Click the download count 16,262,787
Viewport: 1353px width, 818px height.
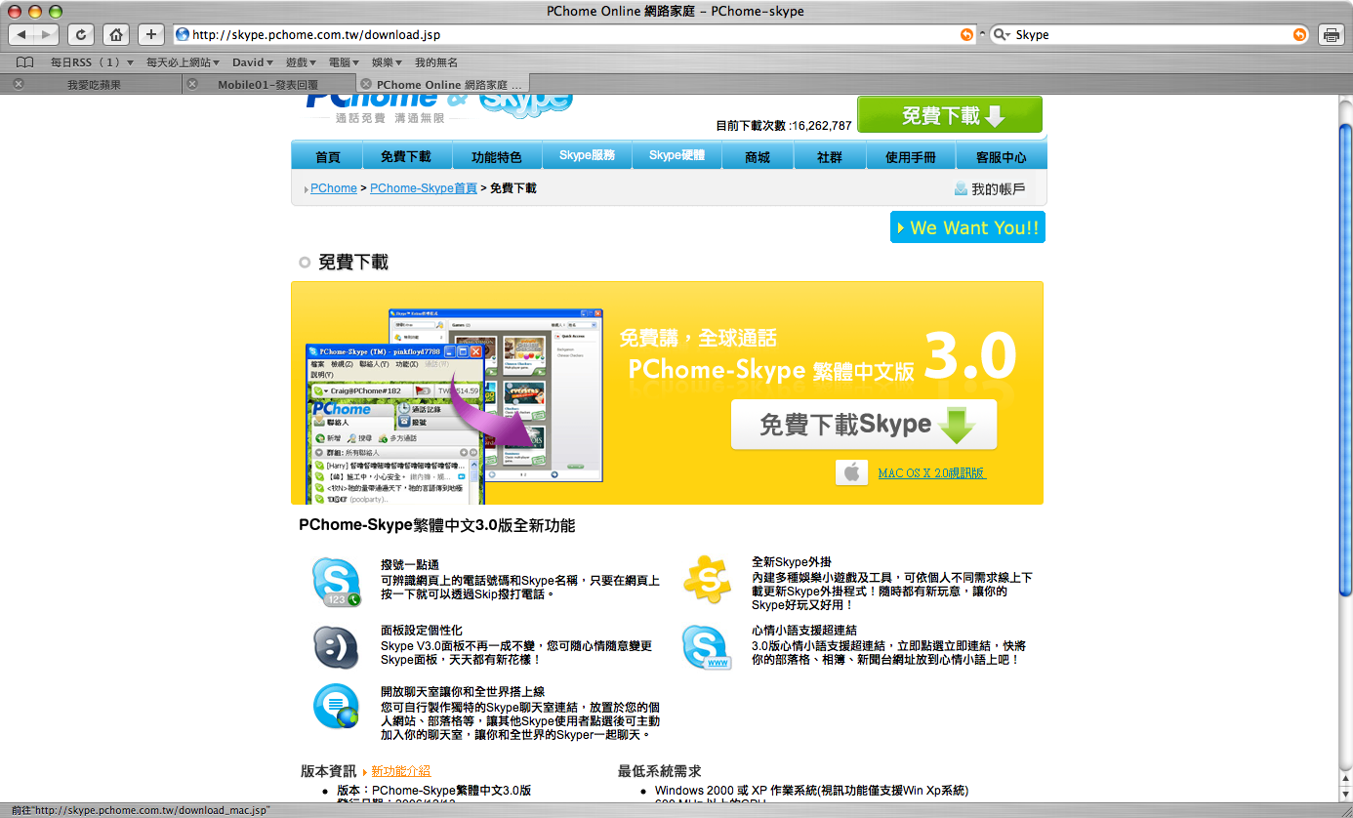click(x=821, y=126)
